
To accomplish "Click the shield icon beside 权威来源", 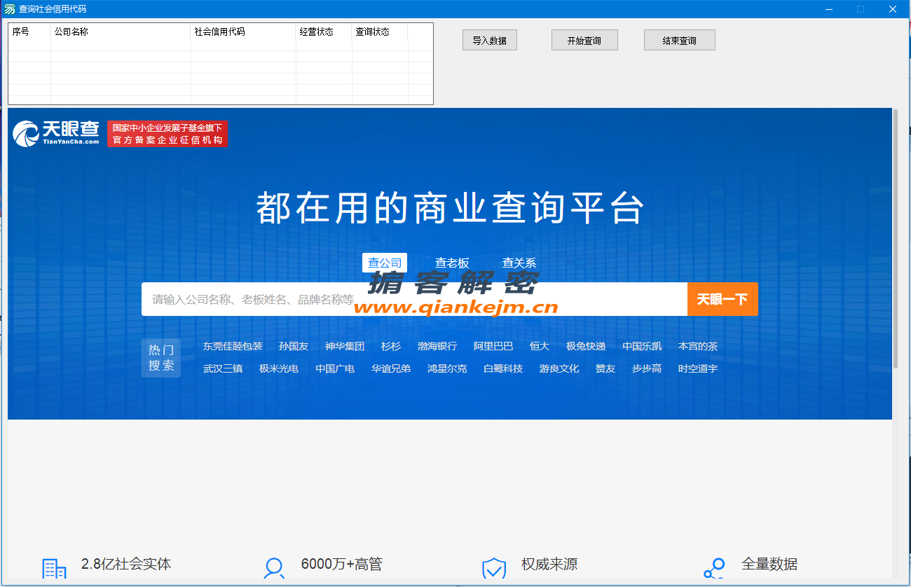I will [x=493, y=568].
